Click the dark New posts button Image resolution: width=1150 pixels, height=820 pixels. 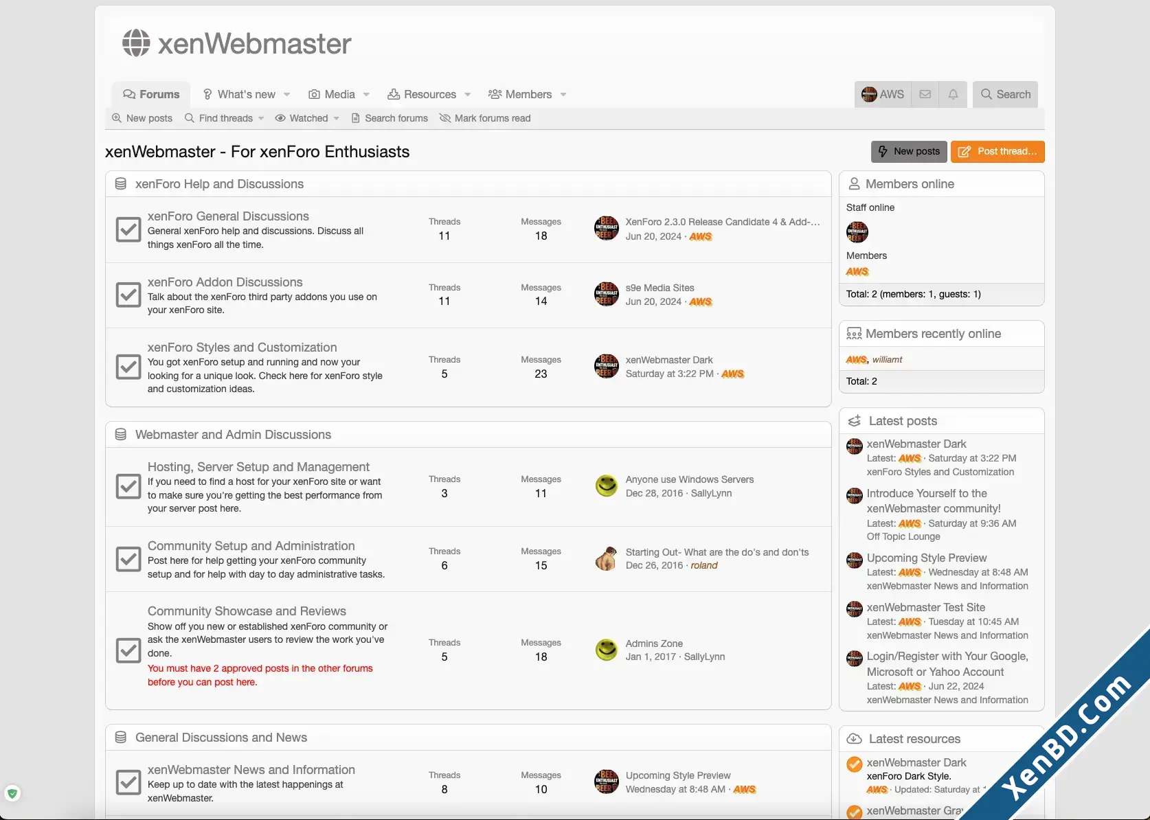(x=909, y=152)
